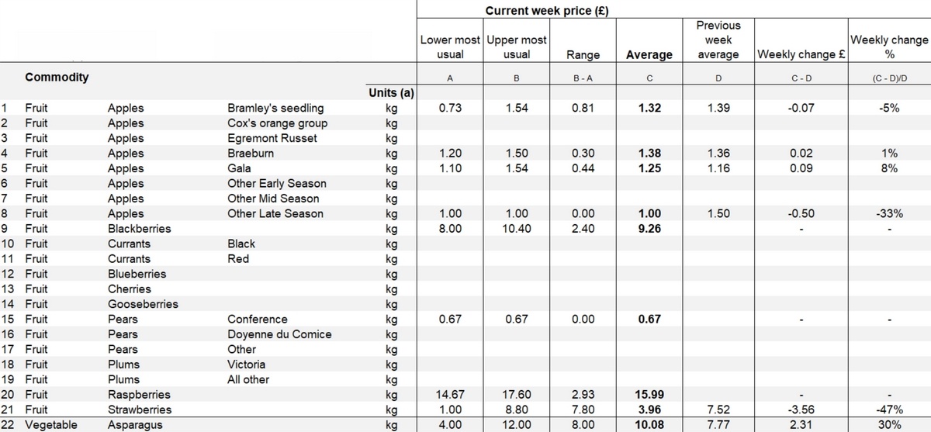Click the Weekly change % header
This screenshot has width=931, height=432.
pyautogui.click(x=889, y=47)
